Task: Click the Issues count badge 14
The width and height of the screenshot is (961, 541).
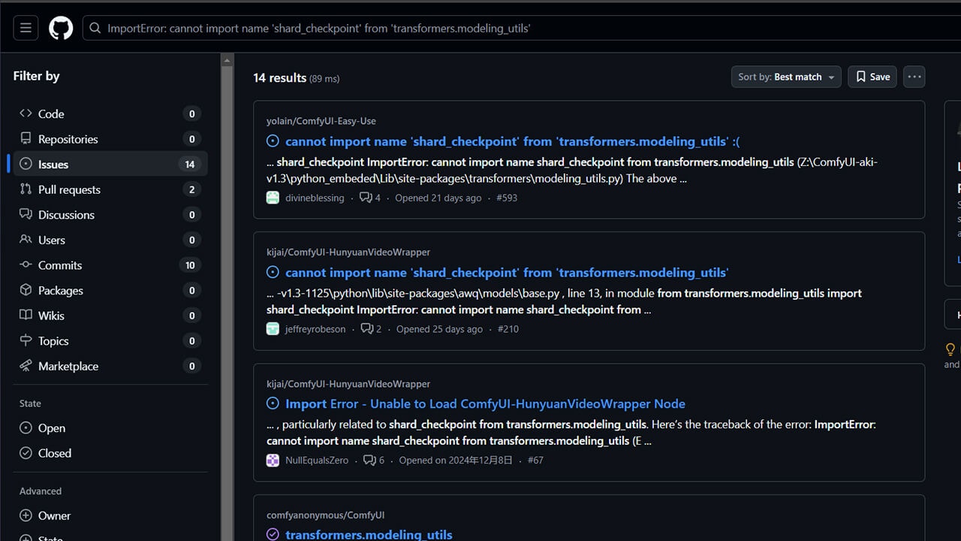Action: point(190,165)
